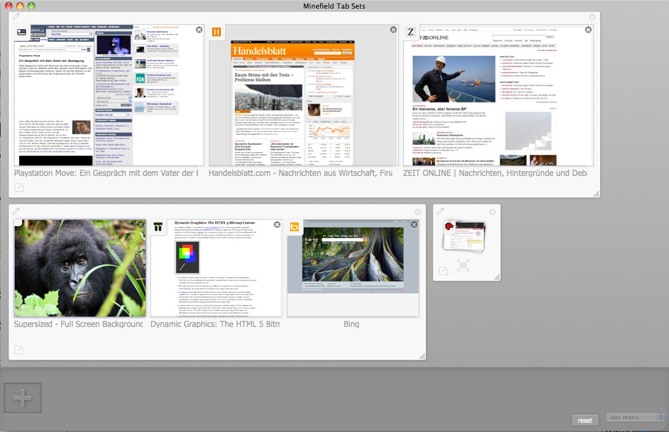Click the large plus button at bottom left
669x432 pixels.
pyautogui.click(x=23, y=398)
